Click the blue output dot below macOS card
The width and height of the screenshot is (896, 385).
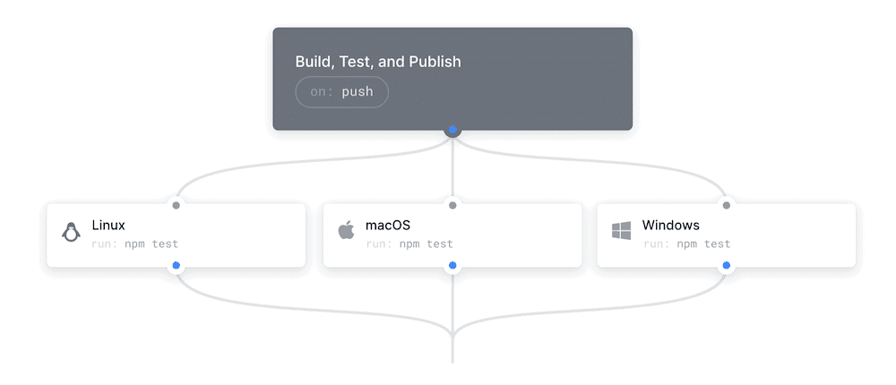(452, 265)
